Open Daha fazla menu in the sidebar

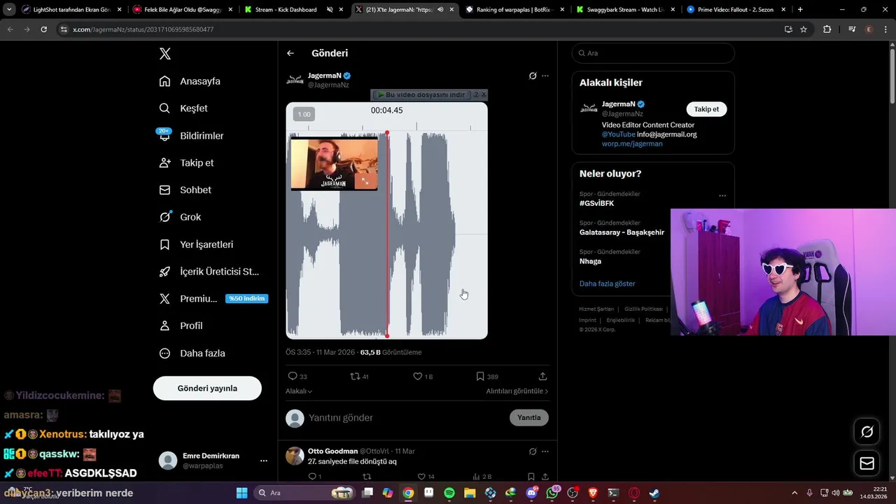coord(192,353)
